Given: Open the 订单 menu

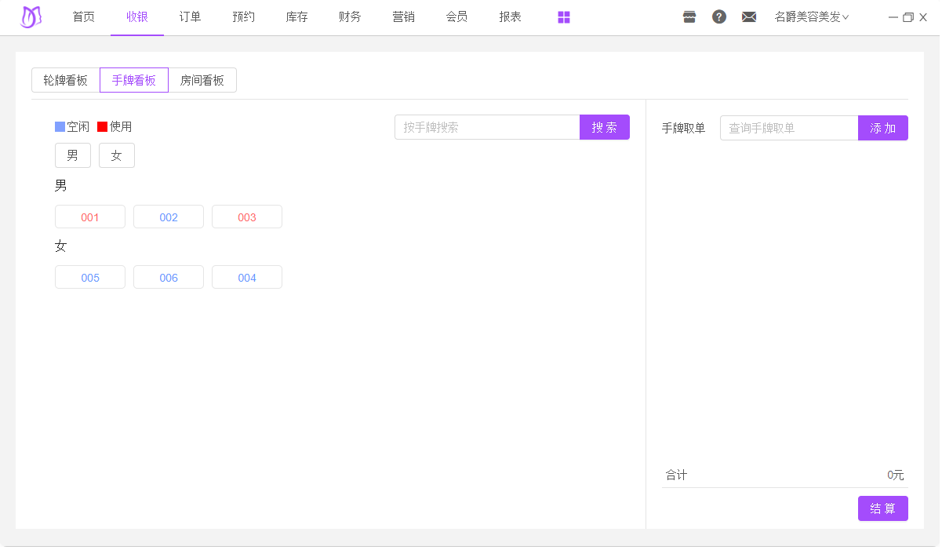Looking at the screenshot, I should [191, 17].
